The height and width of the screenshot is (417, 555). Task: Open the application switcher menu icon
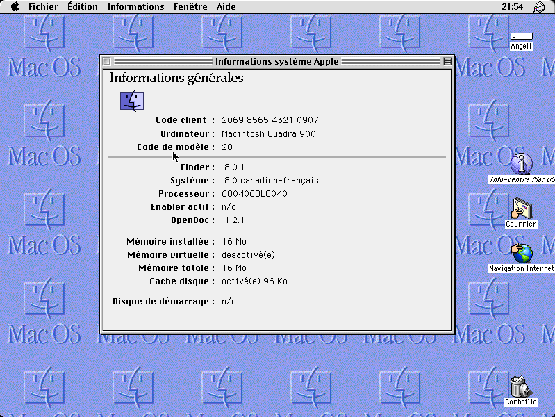tap(539, 7)
